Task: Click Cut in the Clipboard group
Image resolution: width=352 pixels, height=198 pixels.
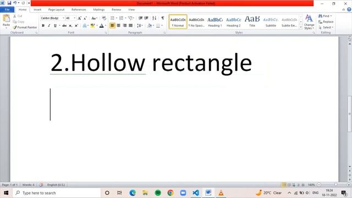Action: [18, 16]
